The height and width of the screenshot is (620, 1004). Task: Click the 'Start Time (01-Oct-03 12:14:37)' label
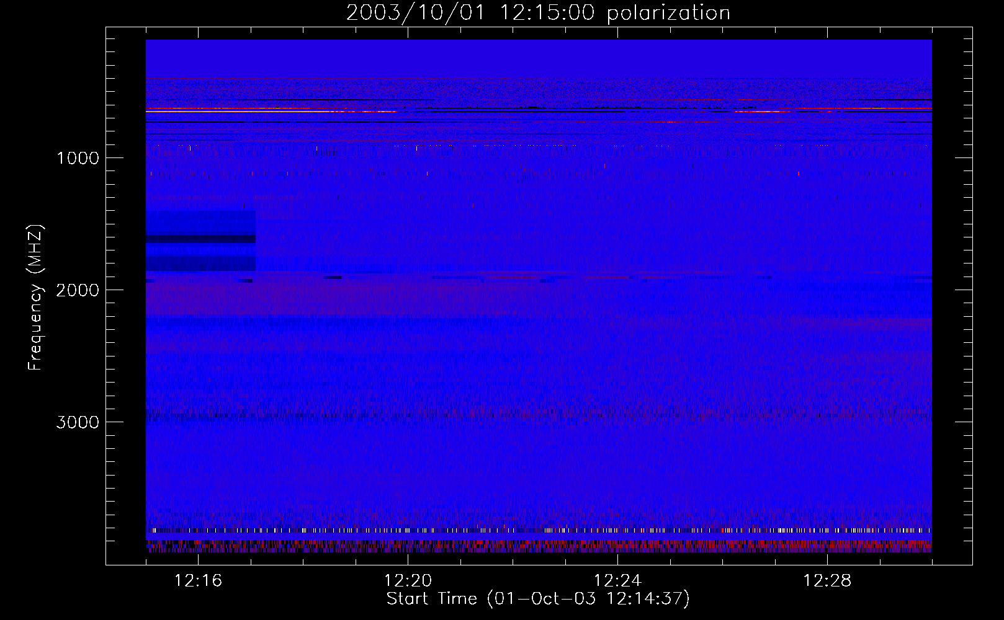tap(538, 598)
